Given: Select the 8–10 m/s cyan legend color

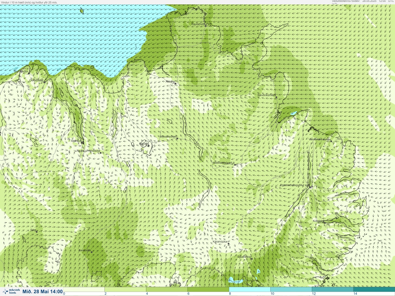Looking at the screenshot, I should click(250, 290).
